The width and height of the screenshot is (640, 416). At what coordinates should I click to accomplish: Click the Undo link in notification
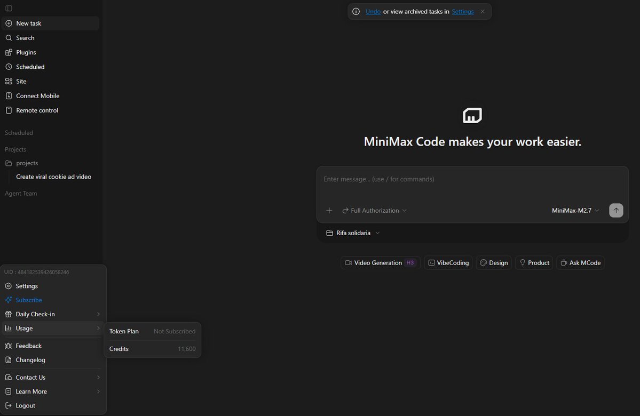[373, 11]
